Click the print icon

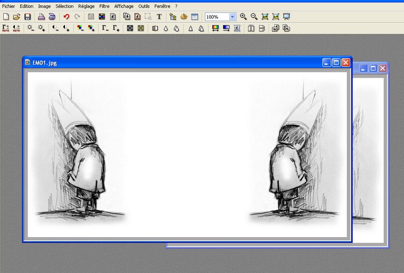pos(41,17)
